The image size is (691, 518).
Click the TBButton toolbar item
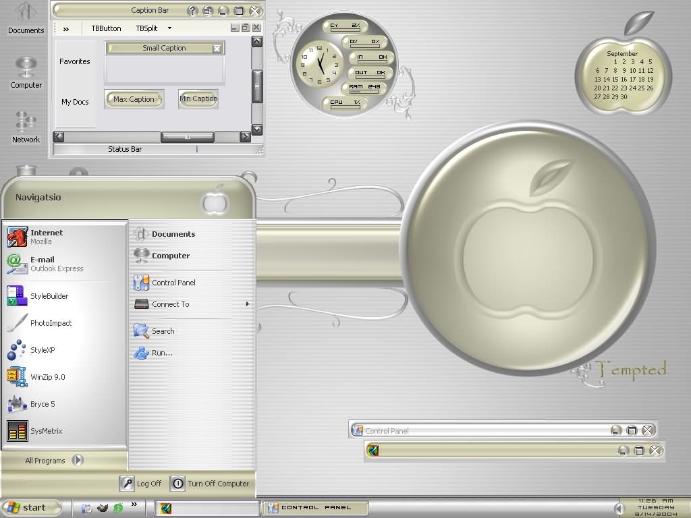(106, 28)
